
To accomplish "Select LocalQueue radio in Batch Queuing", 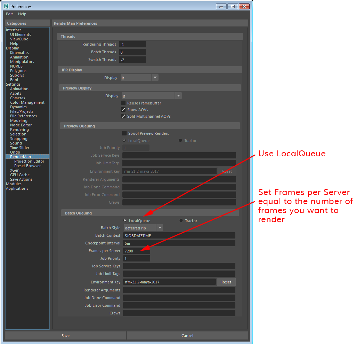I will (x=125, y=220).
